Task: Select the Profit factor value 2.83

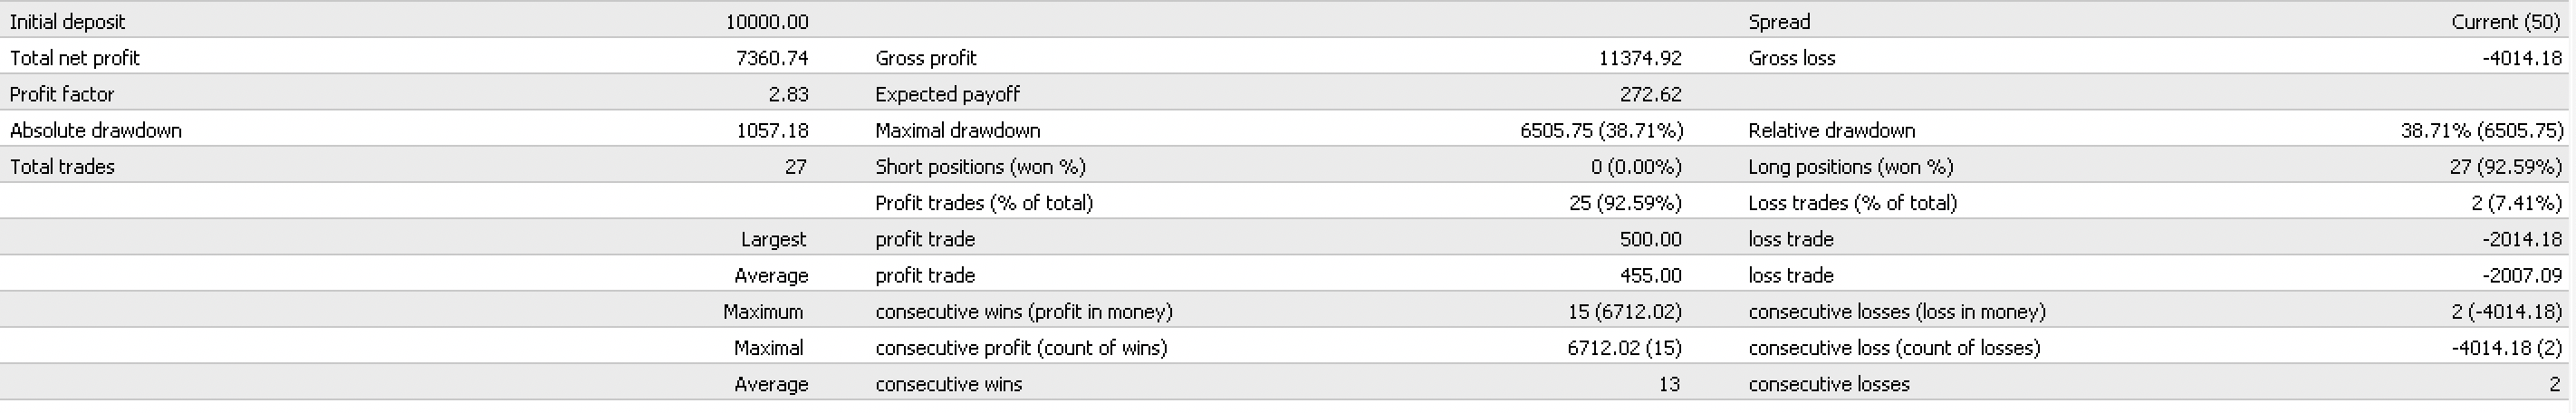Action: (788, 94)
